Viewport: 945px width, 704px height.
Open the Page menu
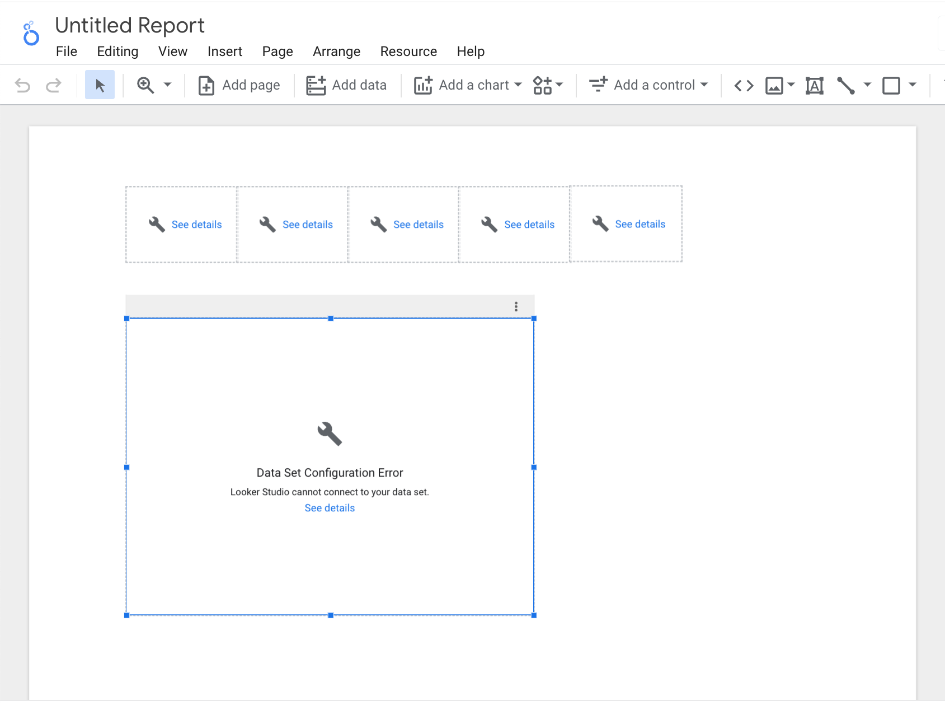point(278,52)
